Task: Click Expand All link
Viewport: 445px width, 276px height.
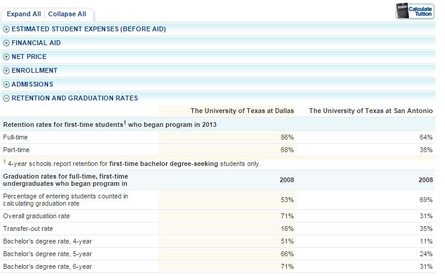Action: point(24,14)
